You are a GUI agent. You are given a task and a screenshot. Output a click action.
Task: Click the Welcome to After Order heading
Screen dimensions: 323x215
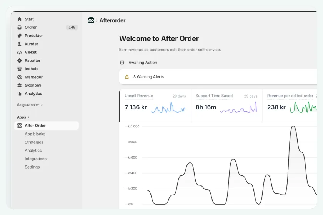[x=159, y=39]
